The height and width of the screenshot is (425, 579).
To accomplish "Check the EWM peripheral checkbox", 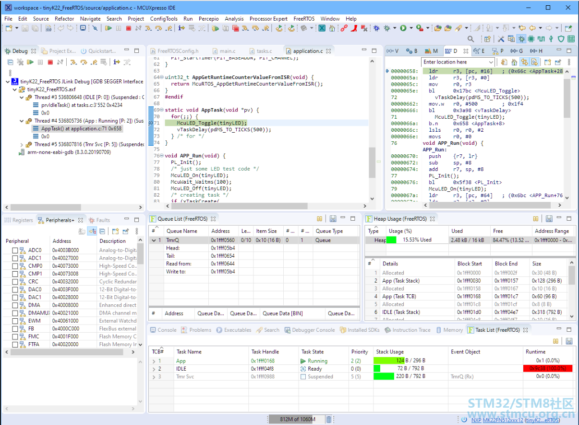I will 15,321.
